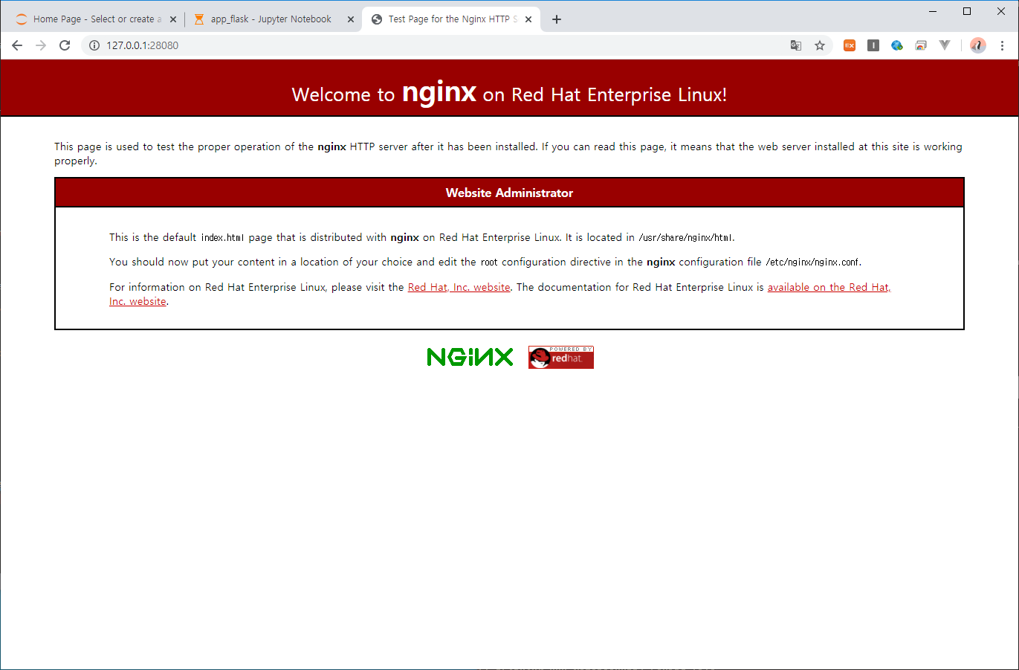Open the Chrome three-dot menu
Image resolution: width=1019 pixels, height=670 pixels.
(1002, 45)
